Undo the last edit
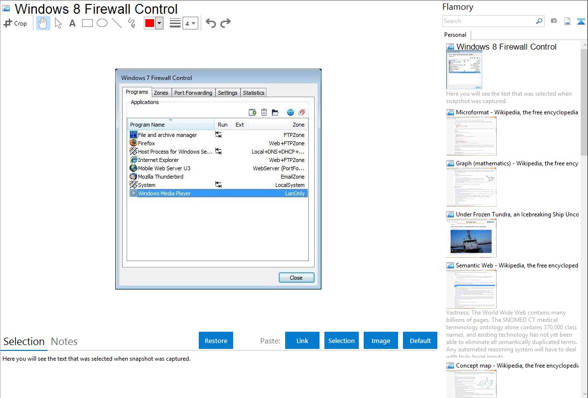The height and width of the screenshot is (398, 588). click(x=211, y=23)
